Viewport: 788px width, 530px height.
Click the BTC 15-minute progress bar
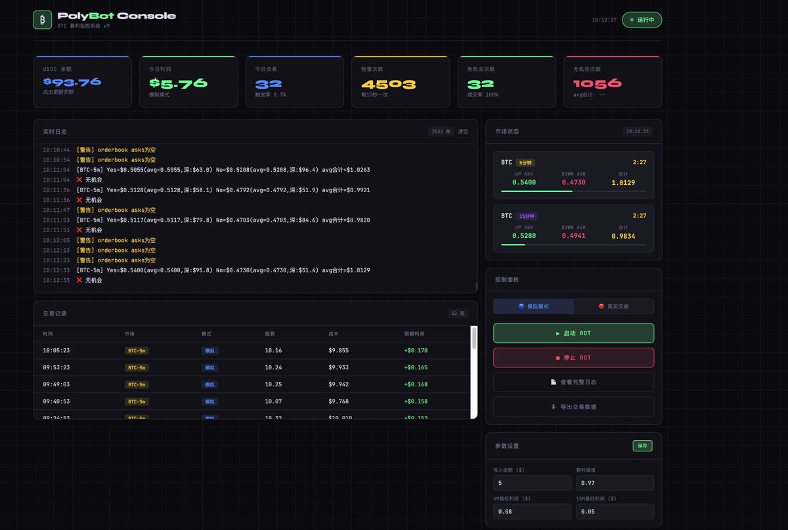coord(573,244)
